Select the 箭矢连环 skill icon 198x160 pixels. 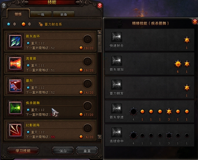[x=16, y=41]
